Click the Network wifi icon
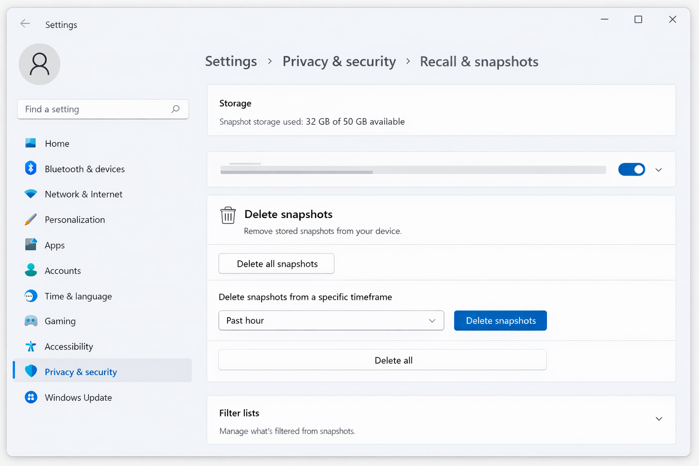Image resolution: width=699 pixels, height=466 pixels. tap(30, 194)
